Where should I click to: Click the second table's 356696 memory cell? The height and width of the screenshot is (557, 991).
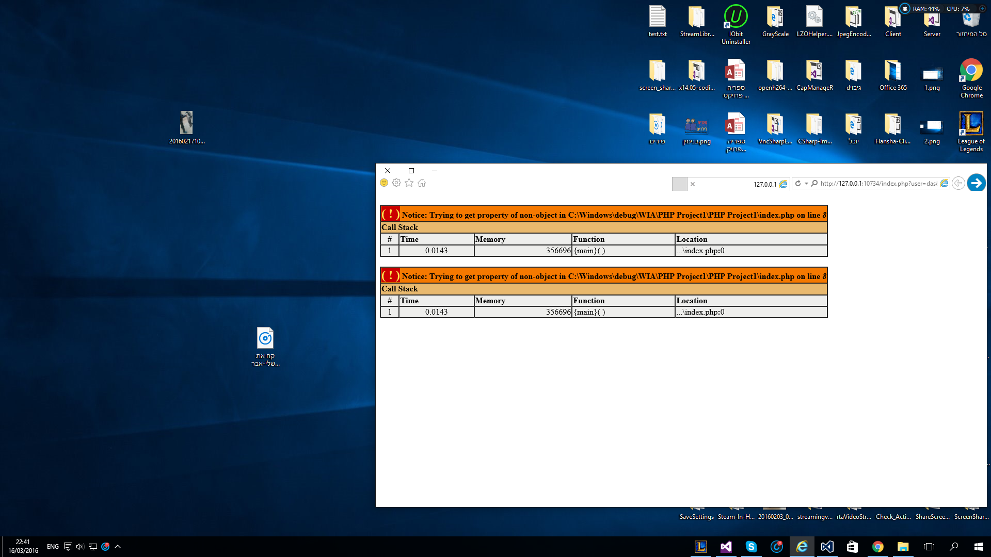(523, 312)
